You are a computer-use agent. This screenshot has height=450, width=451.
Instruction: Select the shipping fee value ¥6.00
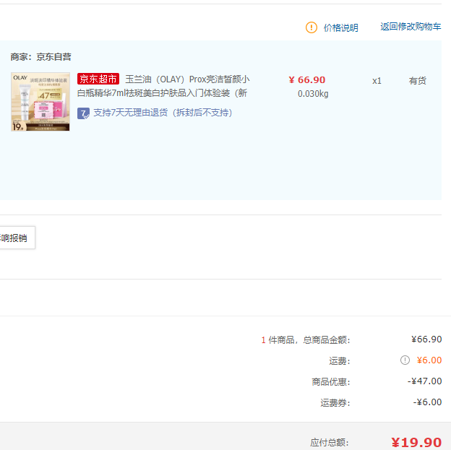coord(429,360)
